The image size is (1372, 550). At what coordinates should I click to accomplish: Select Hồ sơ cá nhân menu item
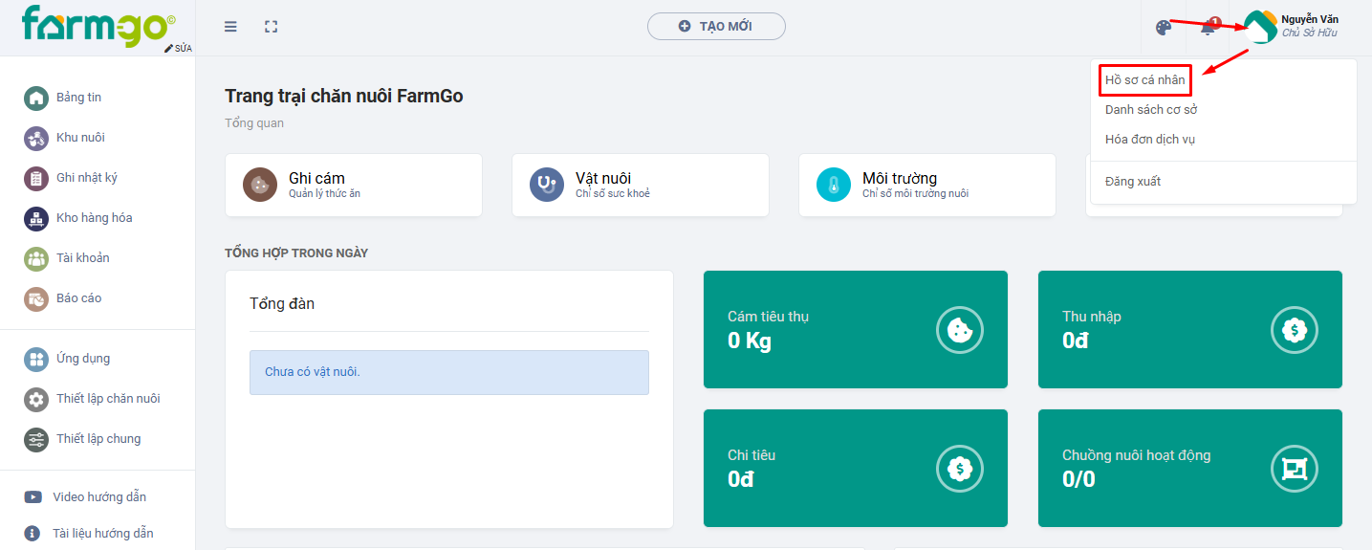1144,80
